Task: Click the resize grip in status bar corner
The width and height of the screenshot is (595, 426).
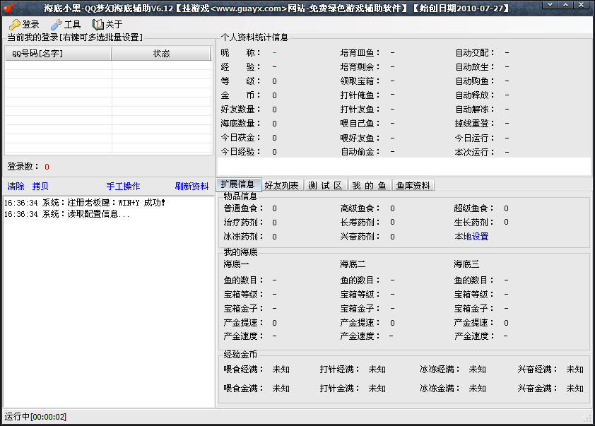Action: click(587, 418)
